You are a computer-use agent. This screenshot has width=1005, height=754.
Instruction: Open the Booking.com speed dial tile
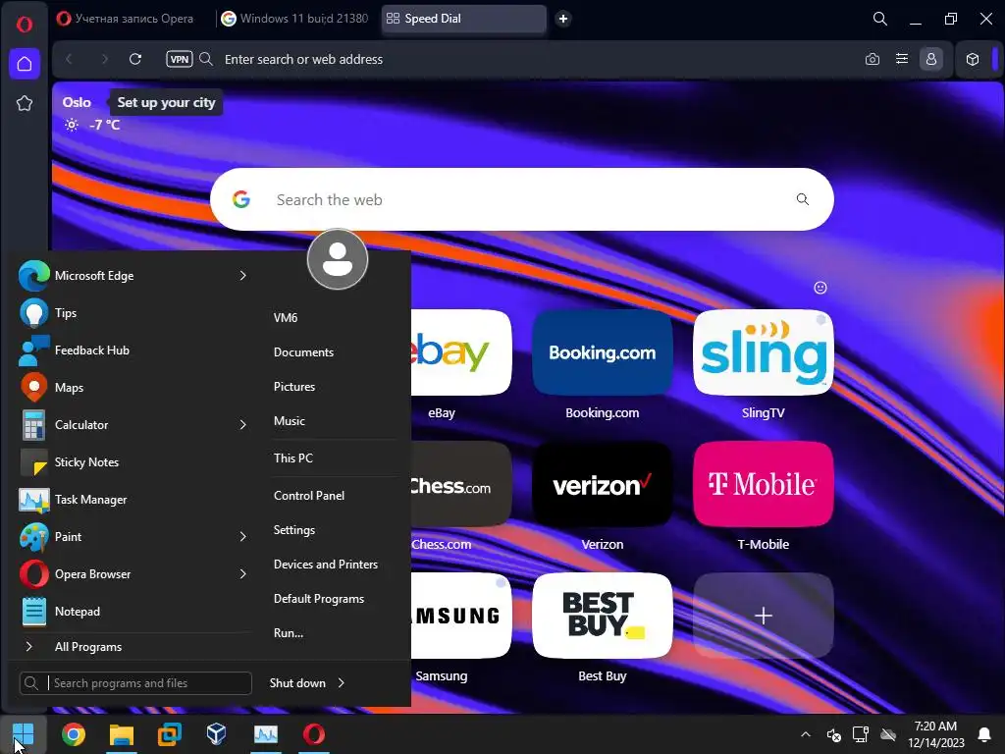pyautogui.click(x=603, y=352)
